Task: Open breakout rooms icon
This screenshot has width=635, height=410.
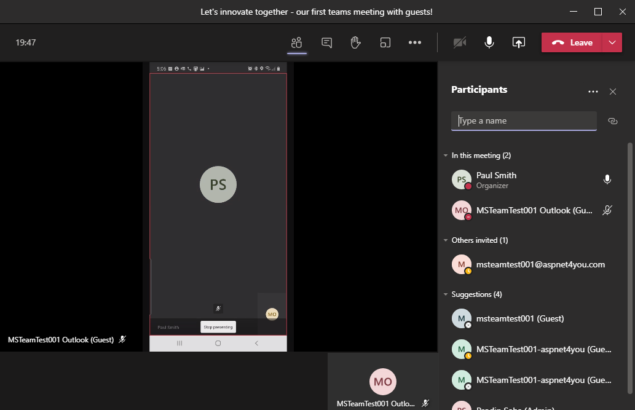Action: click(x=385, y=42)
